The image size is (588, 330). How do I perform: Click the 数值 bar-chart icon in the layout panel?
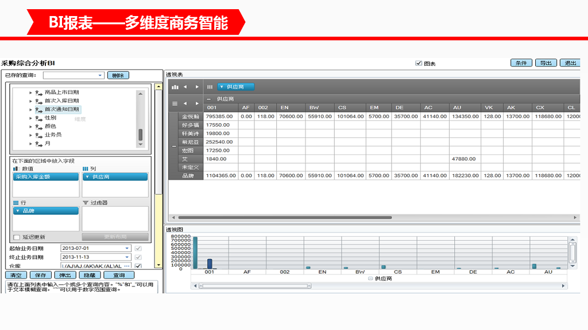[x=15, y=170]
